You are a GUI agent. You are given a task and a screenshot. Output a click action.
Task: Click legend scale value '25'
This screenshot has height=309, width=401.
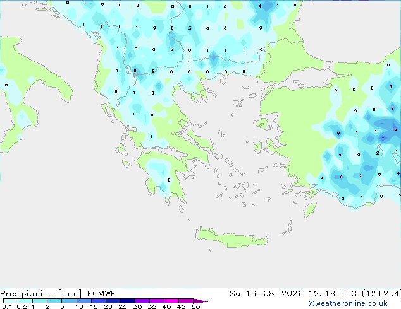coord(123,306)
